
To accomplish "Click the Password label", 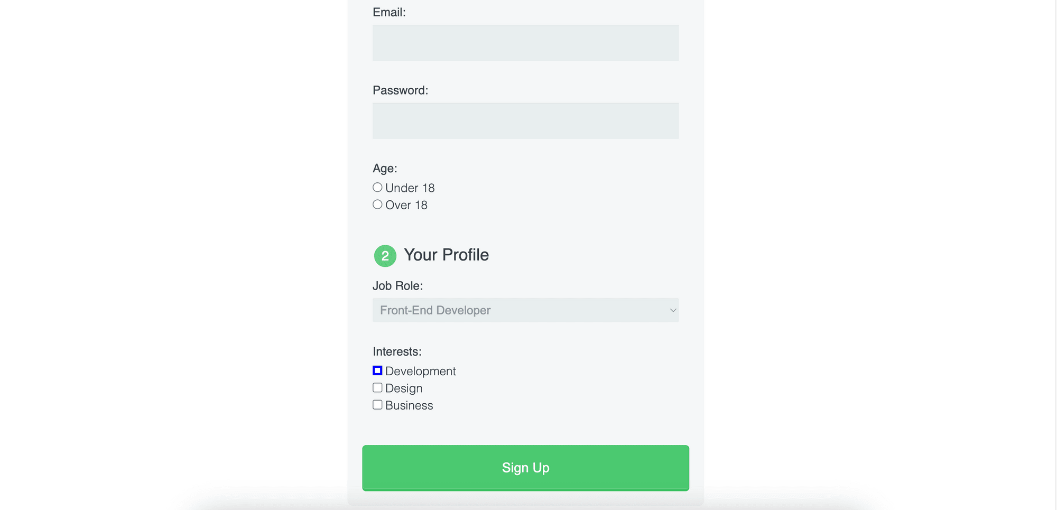I will pos(400,90).
